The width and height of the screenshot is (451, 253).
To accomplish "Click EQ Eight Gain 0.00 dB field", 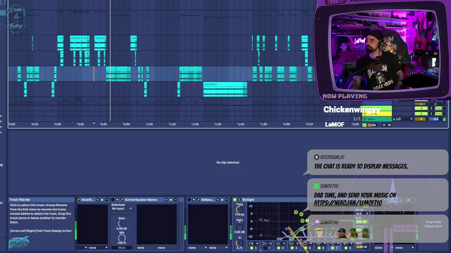I will coord(363,247).
